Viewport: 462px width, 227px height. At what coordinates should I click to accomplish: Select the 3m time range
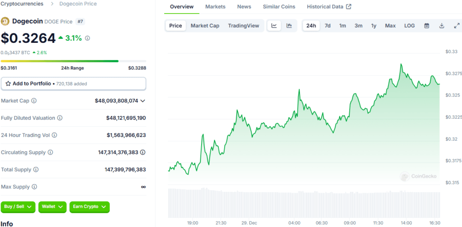(359, 26)
